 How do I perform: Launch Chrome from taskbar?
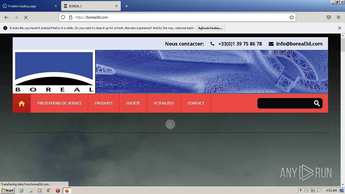click(x=49, y=190)
